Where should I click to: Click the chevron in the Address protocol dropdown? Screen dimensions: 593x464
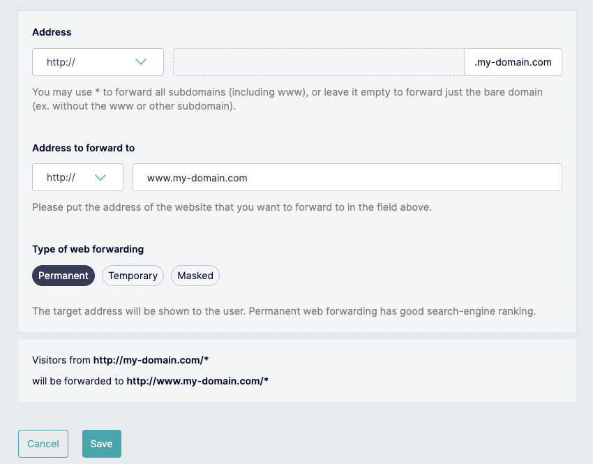pyautogui.click(x=141, y=62)
